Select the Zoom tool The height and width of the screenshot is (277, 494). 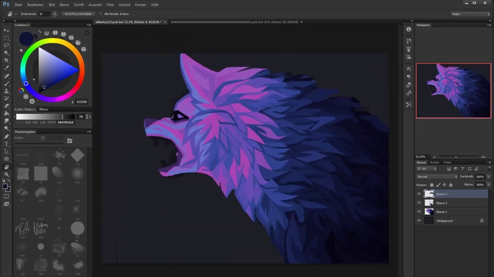point(7,174)
